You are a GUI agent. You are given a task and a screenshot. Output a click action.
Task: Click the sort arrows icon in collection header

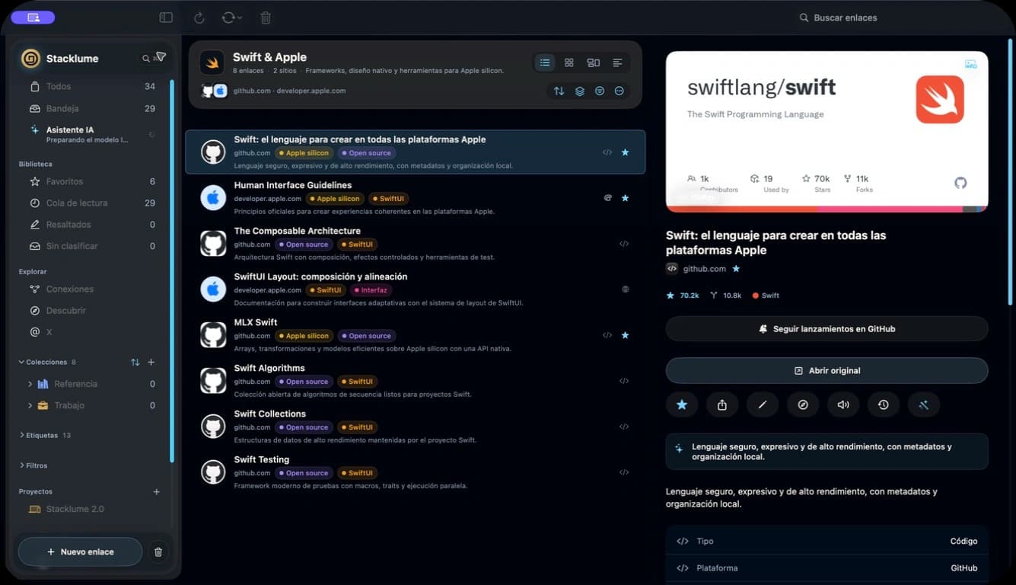click(x=559, y=91)
